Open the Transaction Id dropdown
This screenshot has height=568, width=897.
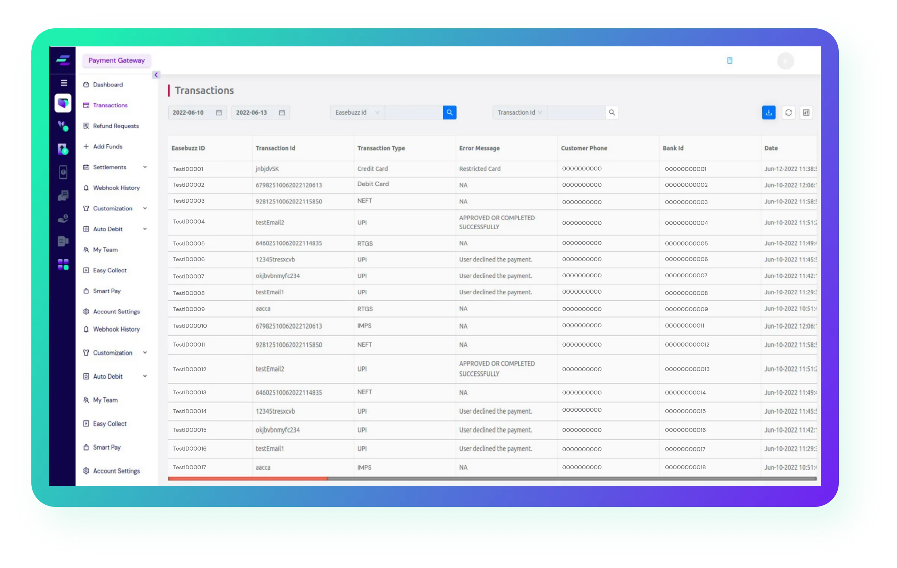pyautogui.click(x=519, y=113)
